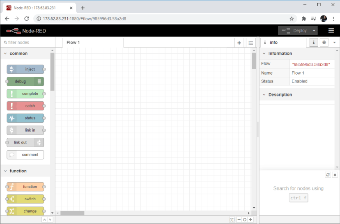The width and height of the screenshot is (340, 224).
Task: Select the status node in the palette
Action: pos(25,118)
